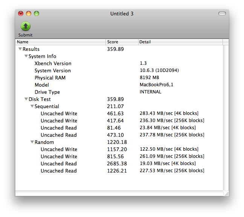
Task: Collapse the System Info section
Action: tap(26, 56)
